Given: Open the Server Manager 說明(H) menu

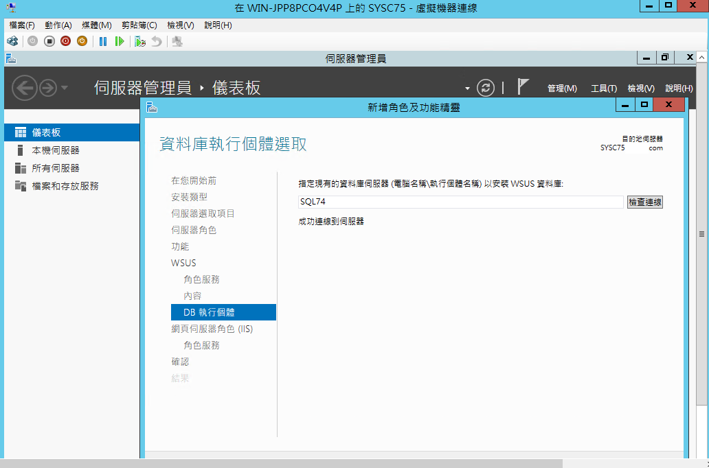Looking at the screenshot, I should click(x=679, y=89).
